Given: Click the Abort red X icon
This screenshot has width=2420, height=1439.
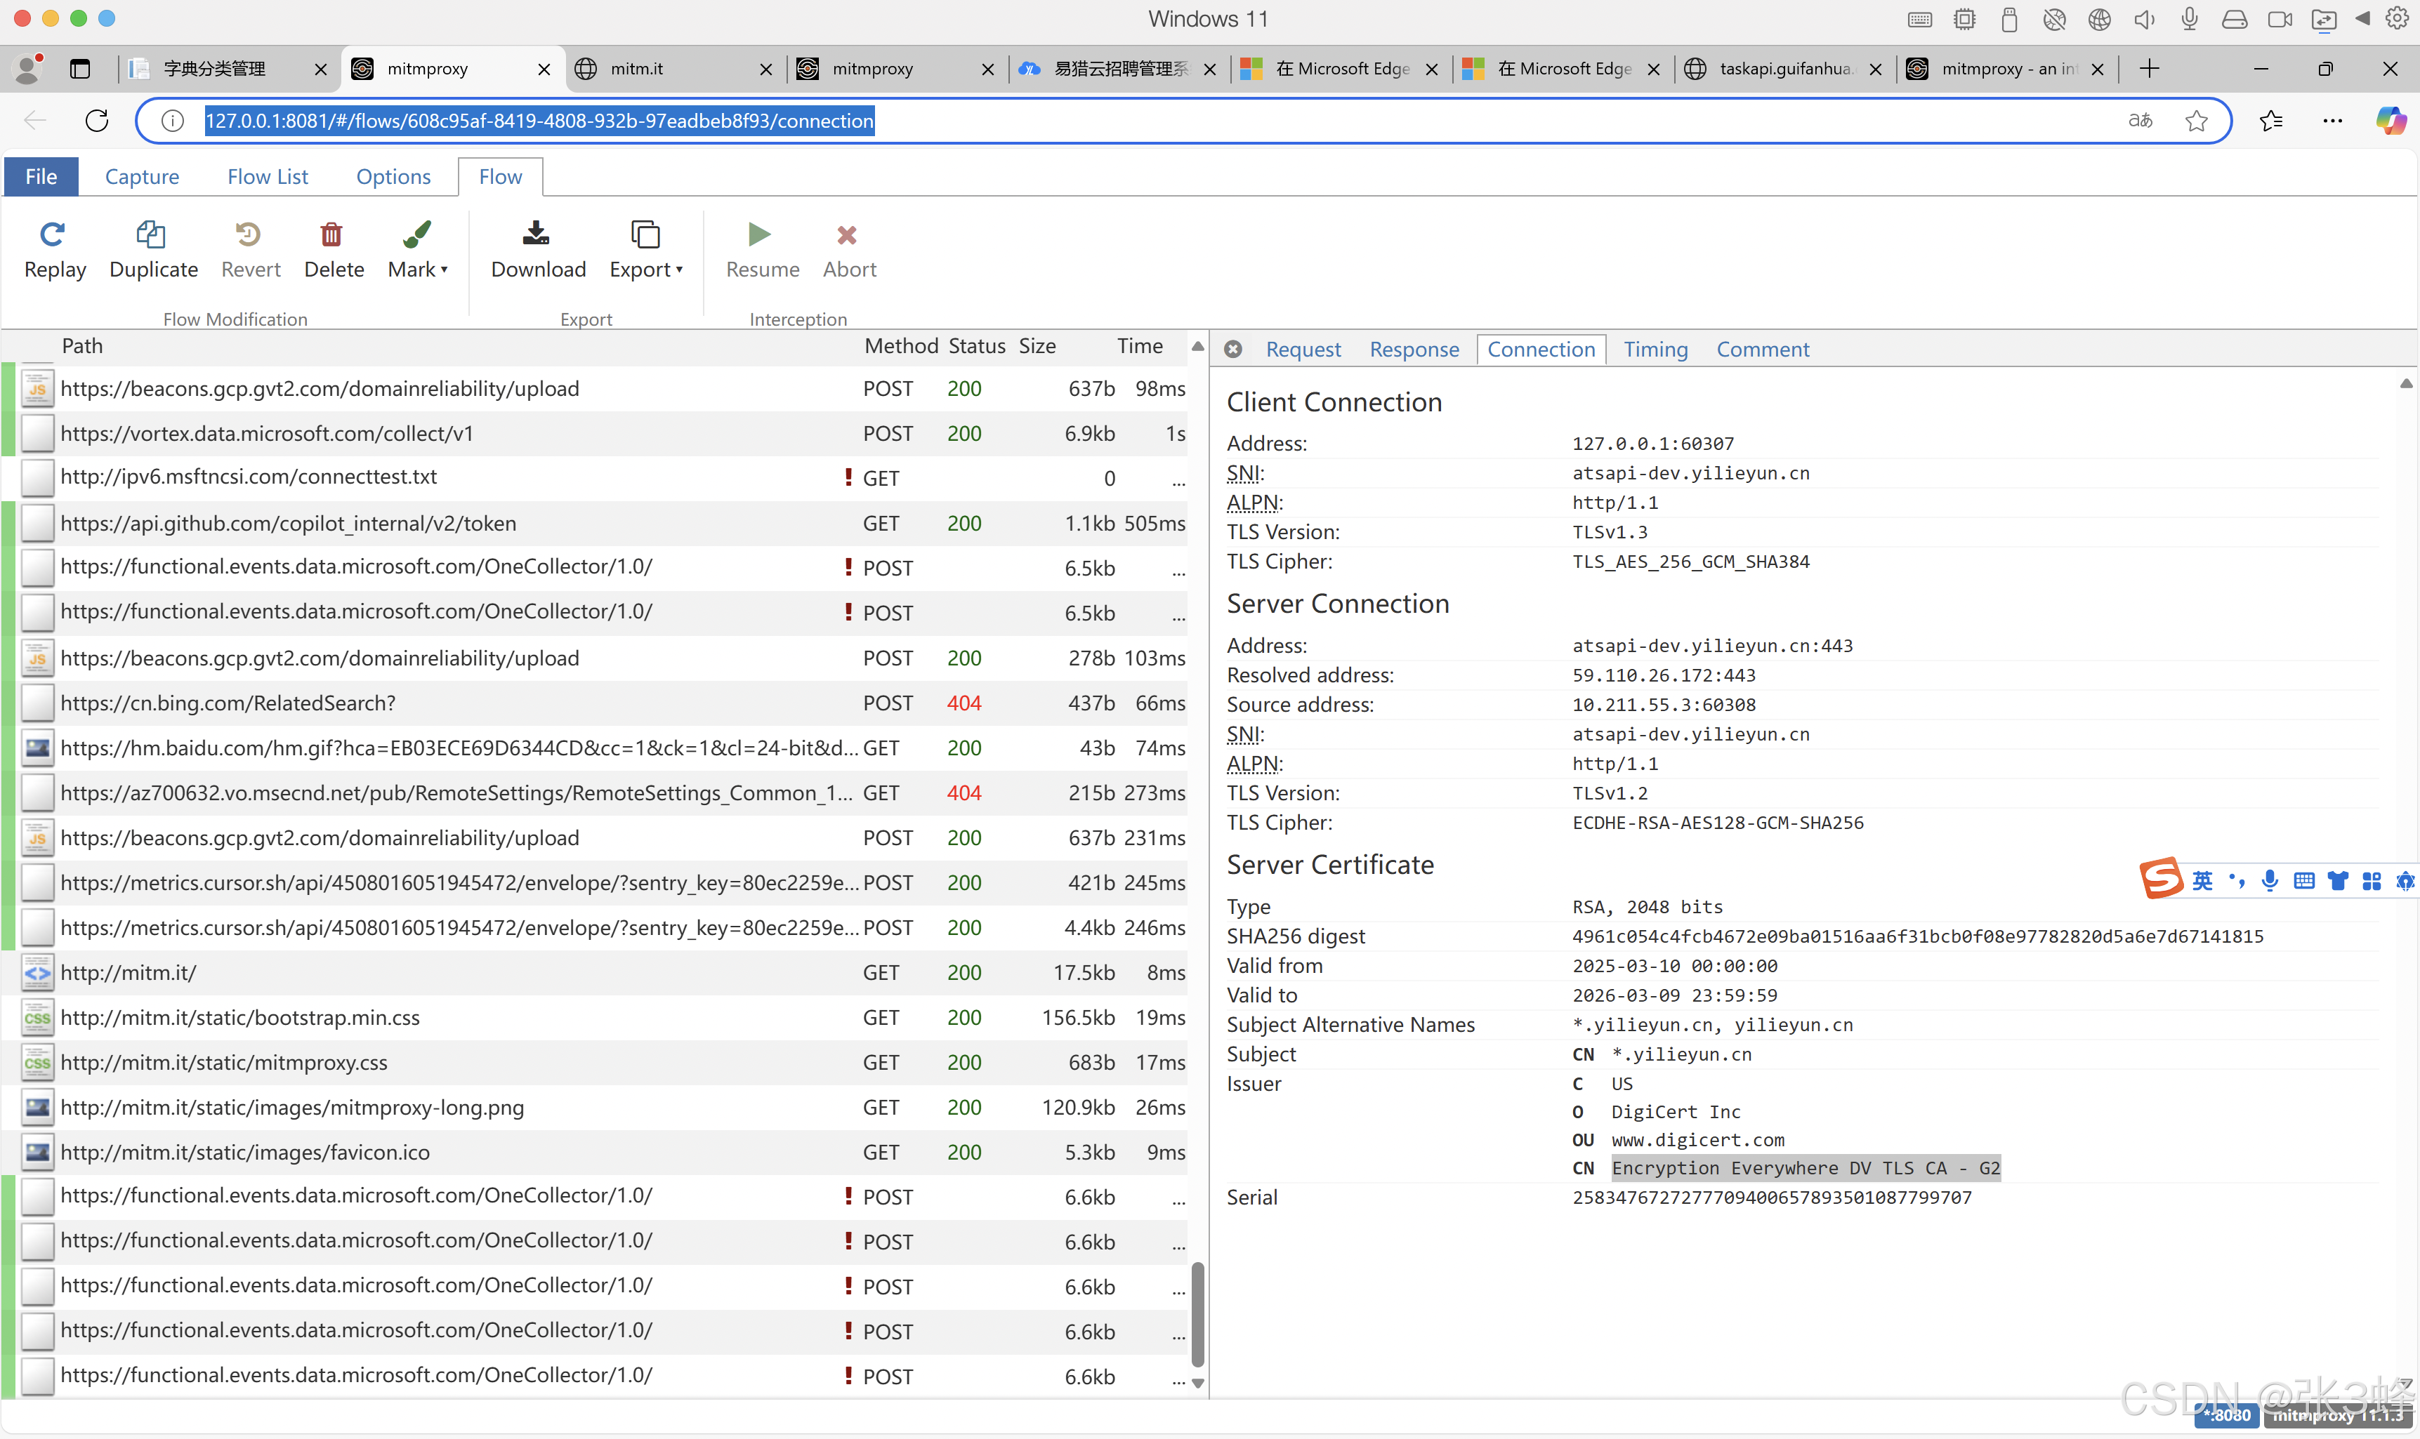Looking at the screenshot, I should coord(847,234).
